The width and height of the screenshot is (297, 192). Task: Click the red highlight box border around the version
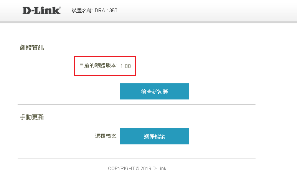coord(75,66)
